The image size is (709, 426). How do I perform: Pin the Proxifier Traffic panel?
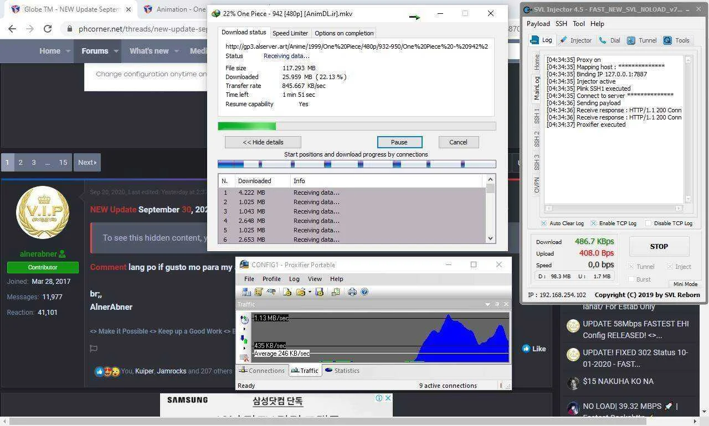497,304
